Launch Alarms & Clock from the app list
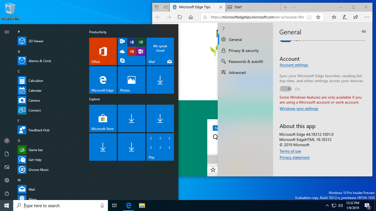Image resolution: width=376 pixels, height=211 pixels. (50, 61)
